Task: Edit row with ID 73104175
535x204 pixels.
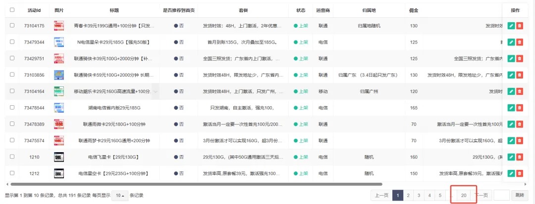Action: click(x=511, y=26)
